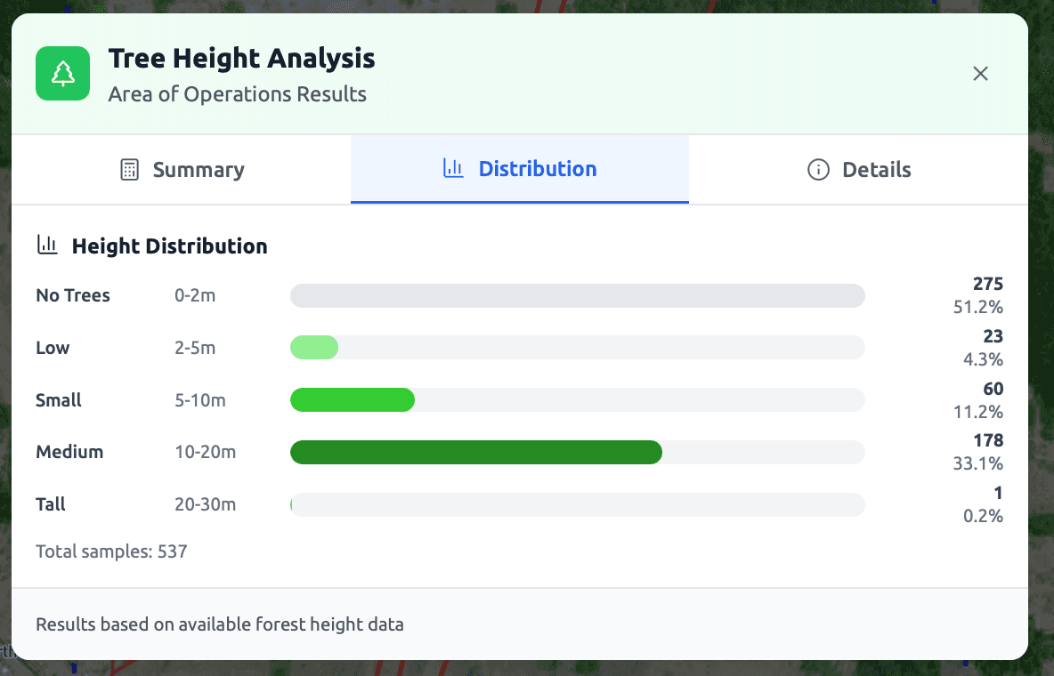The width and height of the screenshot is (1054, 676).
Task: Click the forest height data footer note
Action: 220,624
